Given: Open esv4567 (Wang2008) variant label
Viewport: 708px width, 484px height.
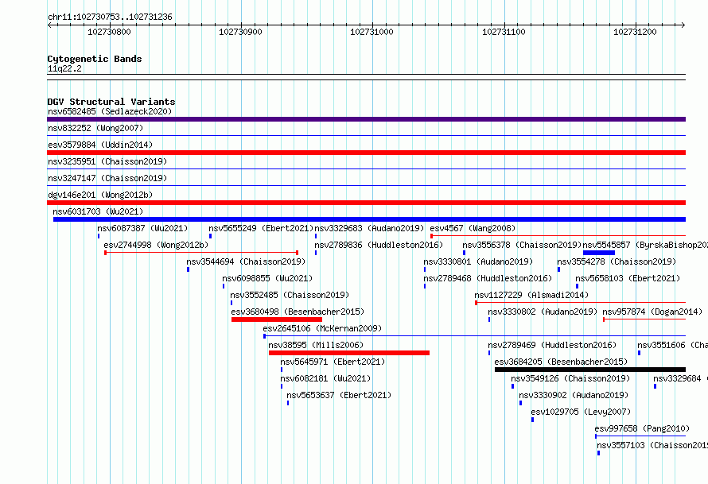Looking at the screenshot, I should point(473,228).
